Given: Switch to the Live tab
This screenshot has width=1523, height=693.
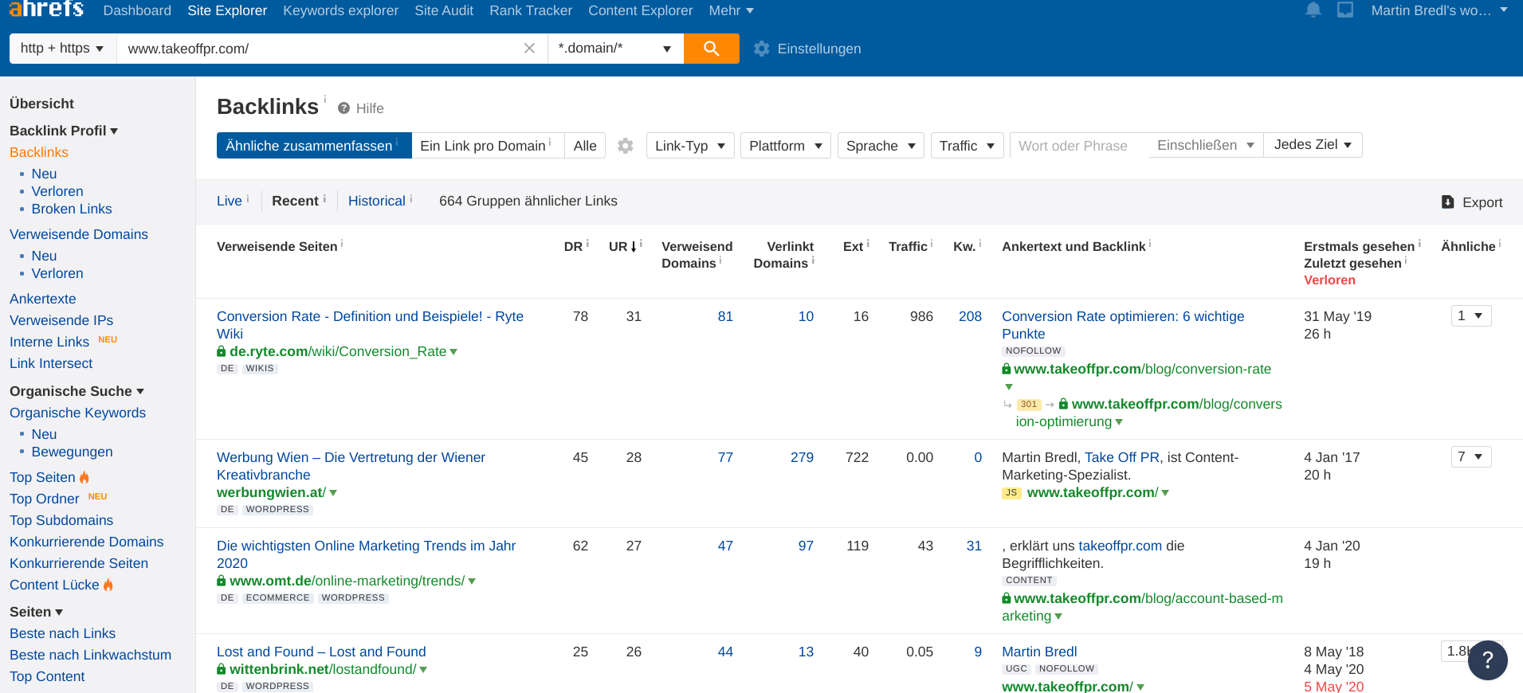Looking at the screenshot, I should (x=230, y=201).
